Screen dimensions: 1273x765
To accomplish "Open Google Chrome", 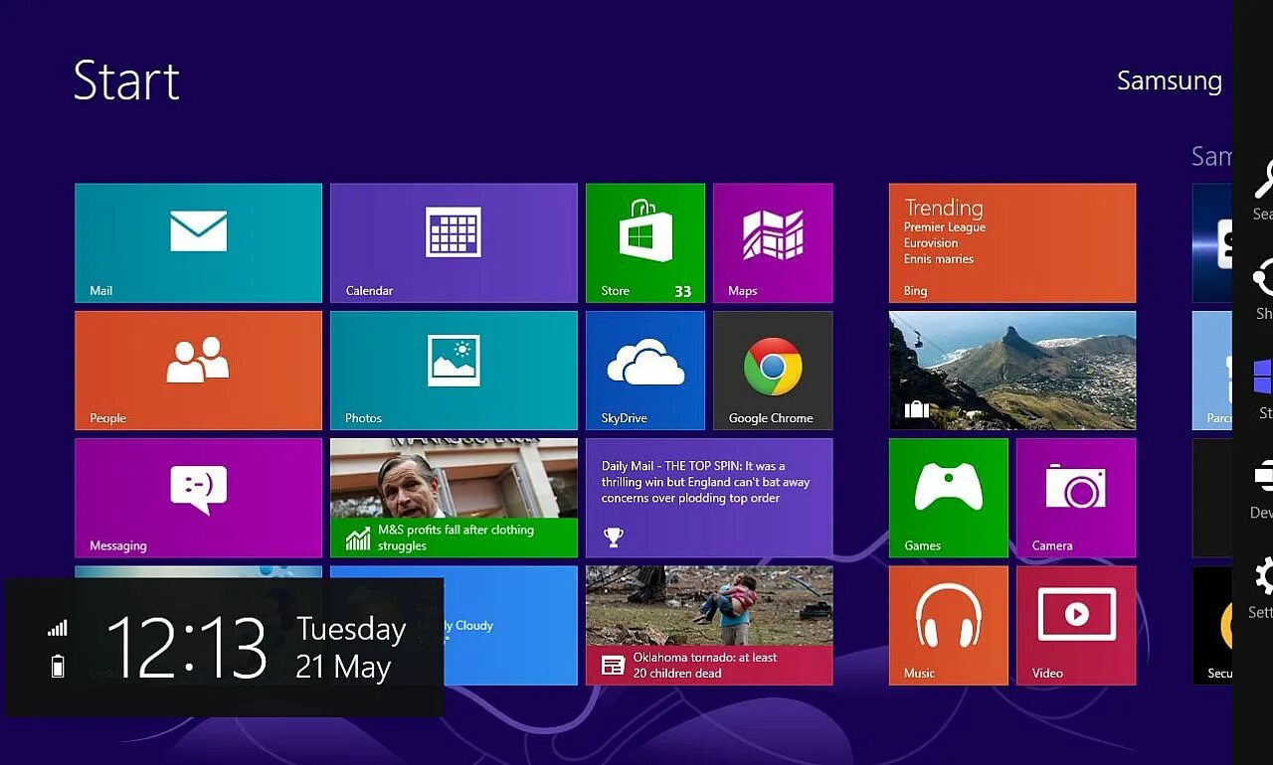I will click(x=773, y=370).
